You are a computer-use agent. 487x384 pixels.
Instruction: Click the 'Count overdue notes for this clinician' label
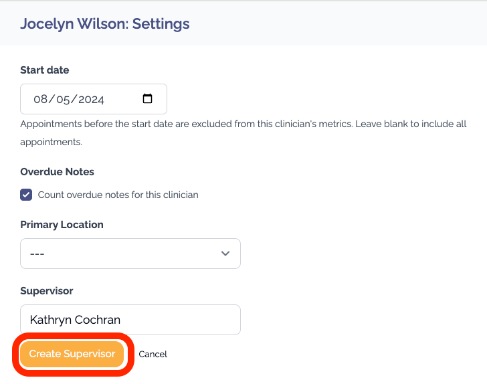pos(118,195)
